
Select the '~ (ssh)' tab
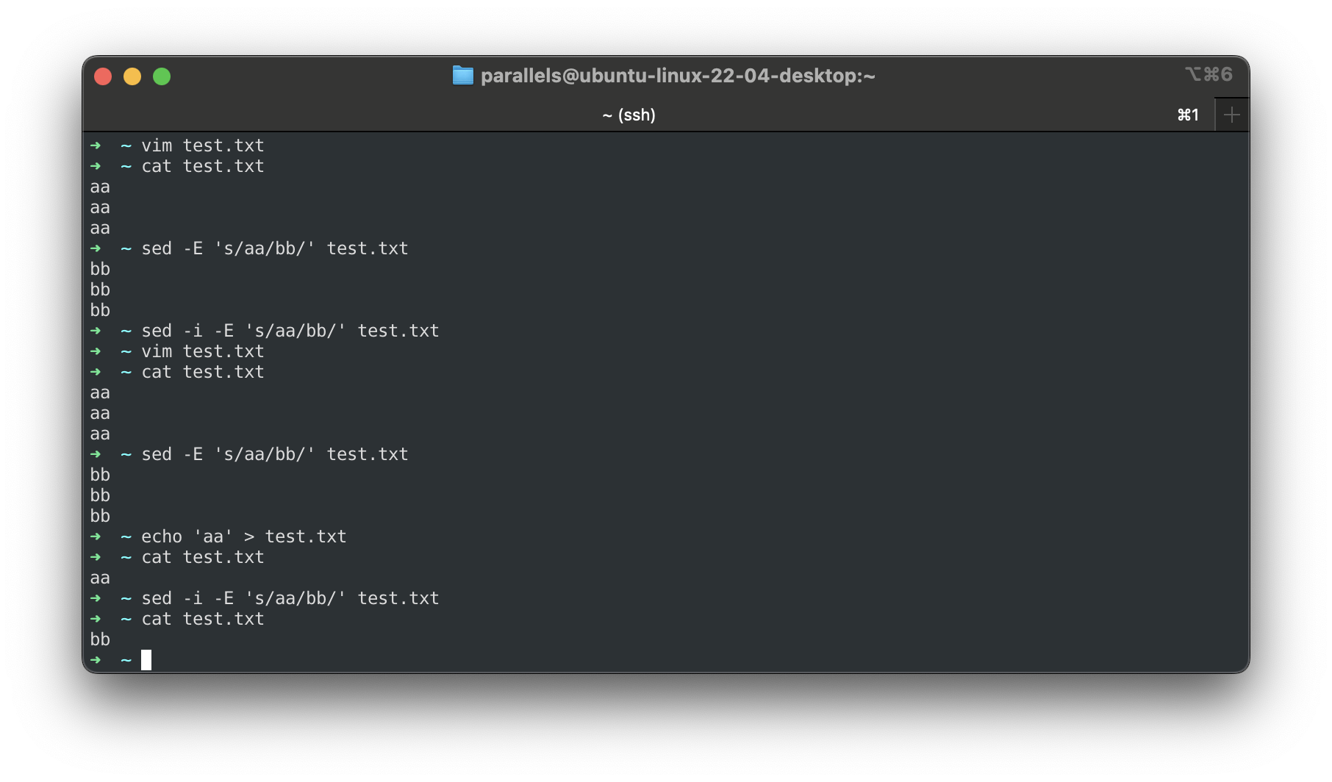pos(629,114)
